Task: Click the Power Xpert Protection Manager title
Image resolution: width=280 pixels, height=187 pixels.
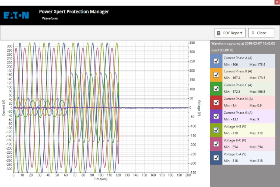Action: point(74,12)
